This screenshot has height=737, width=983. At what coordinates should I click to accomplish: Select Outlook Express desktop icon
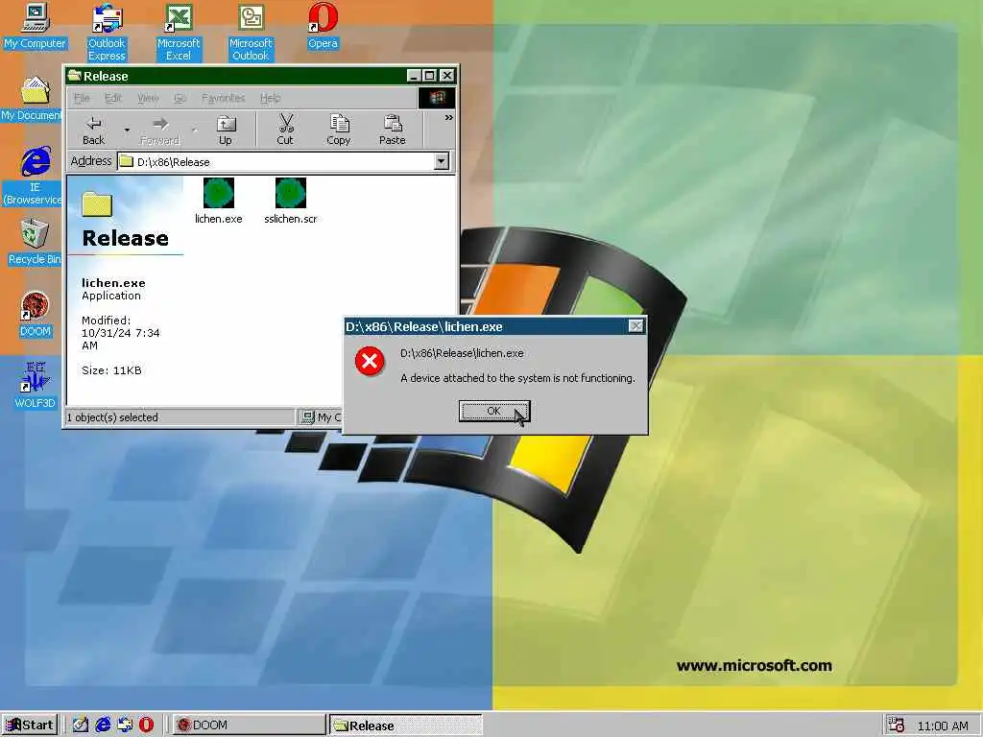(x=107, y=33)
